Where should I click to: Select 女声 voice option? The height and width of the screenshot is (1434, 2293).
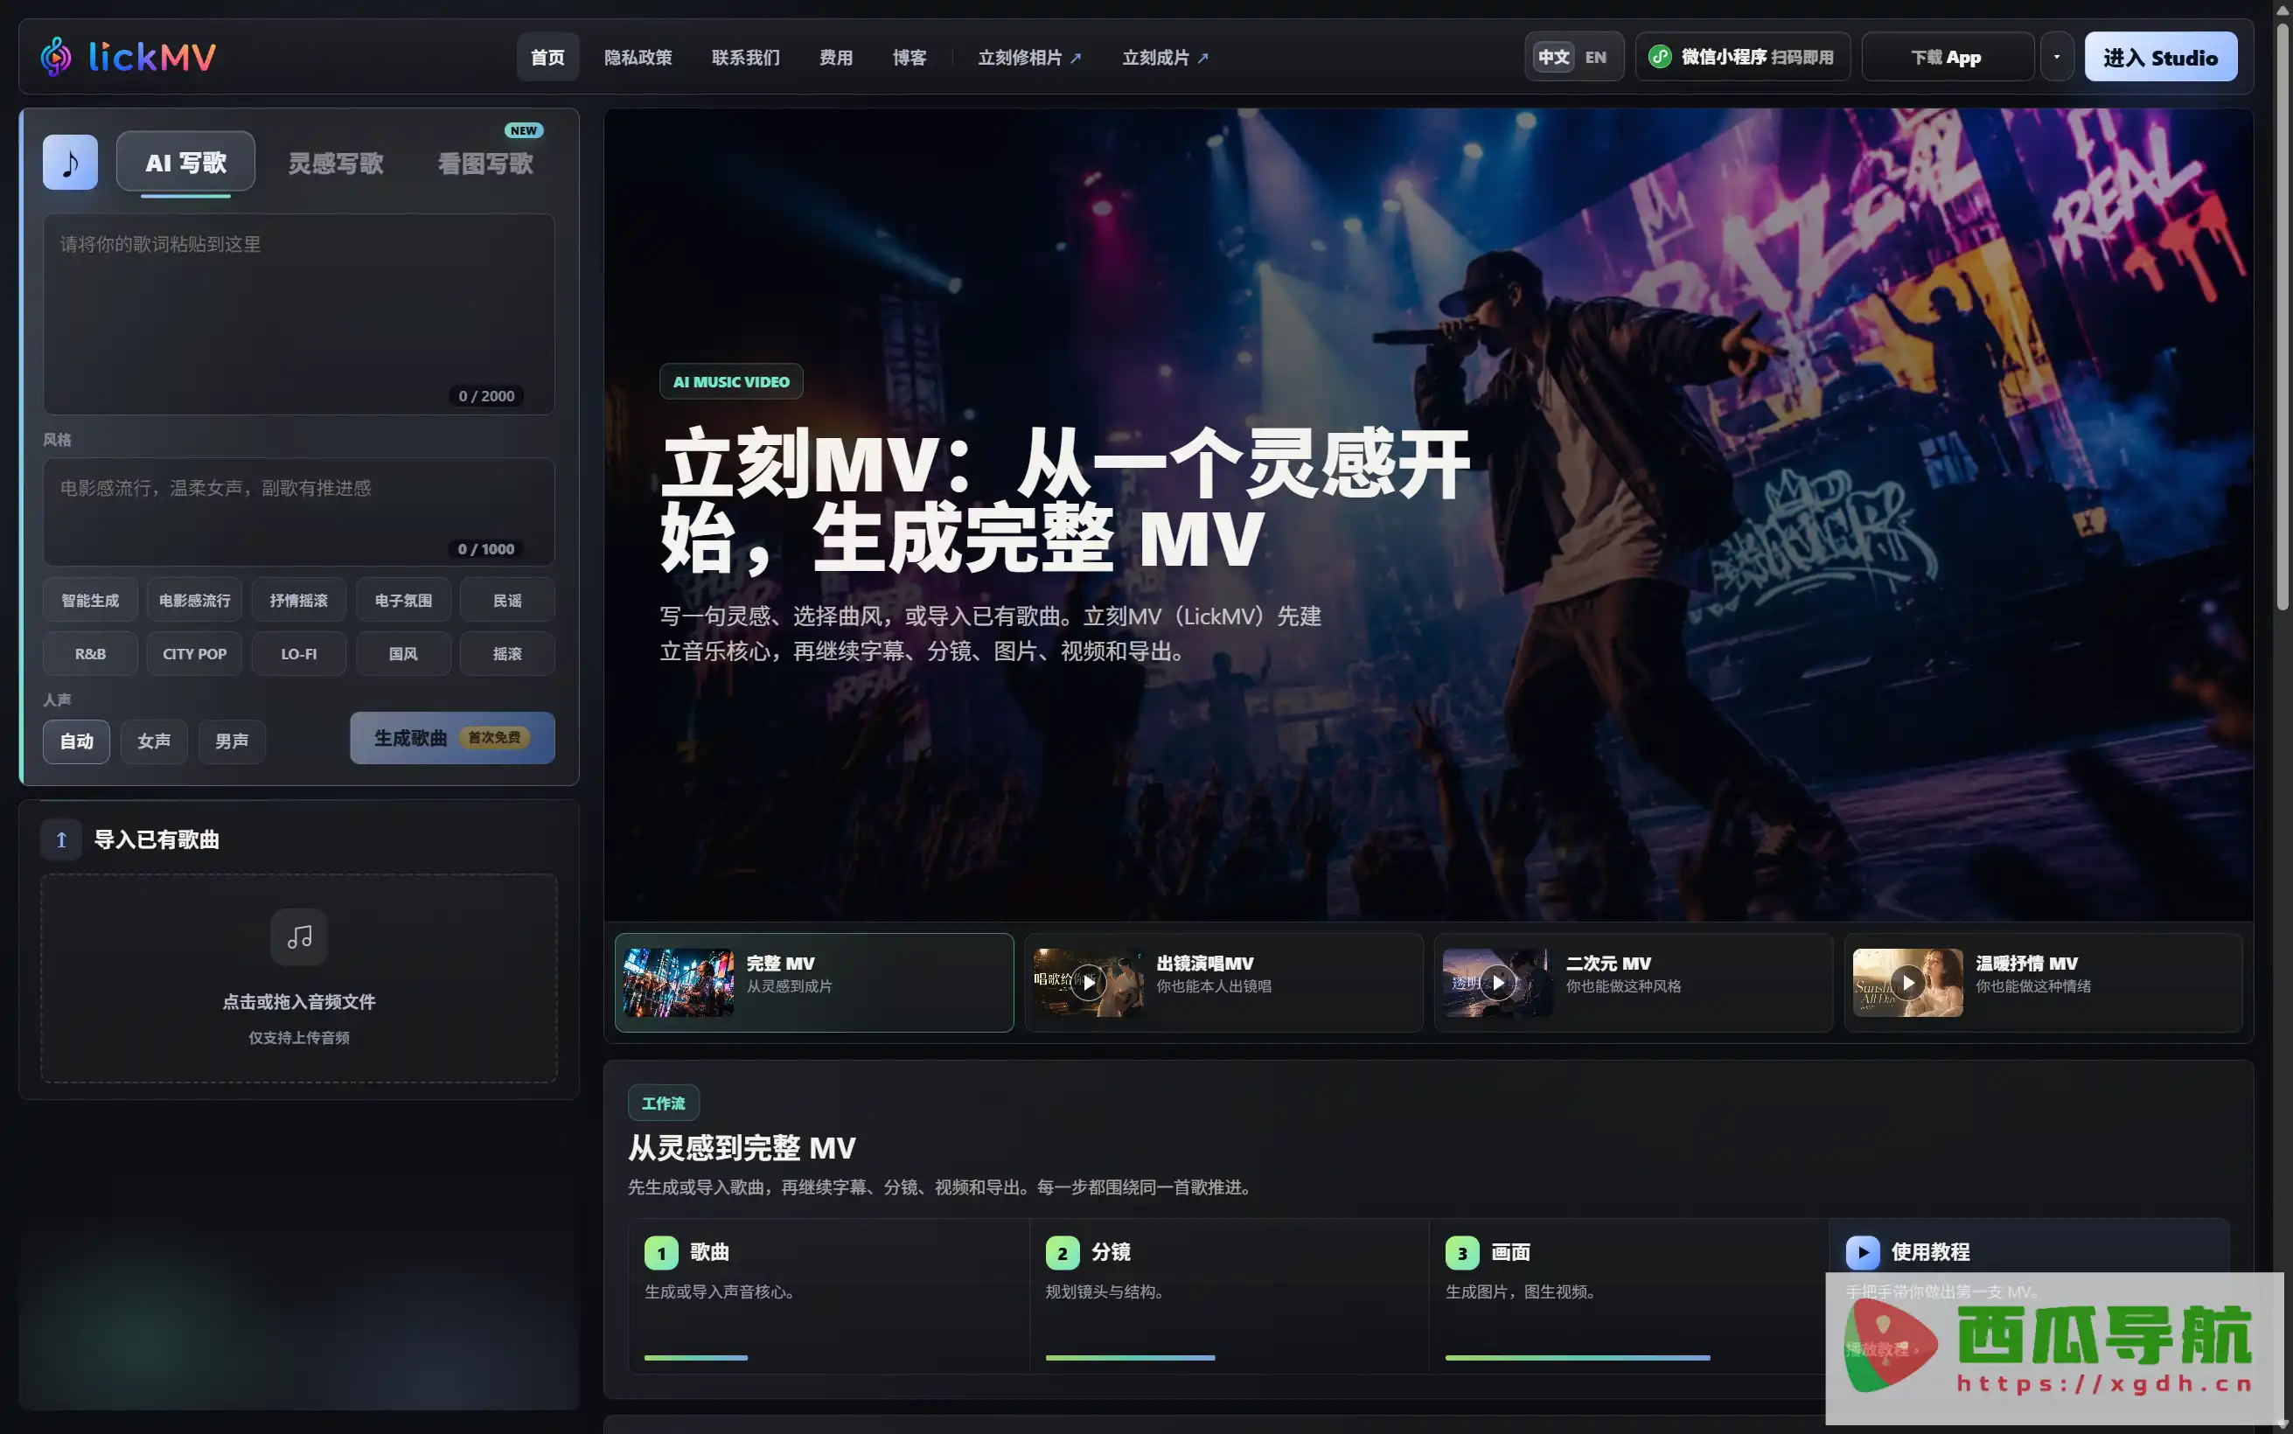154,741
